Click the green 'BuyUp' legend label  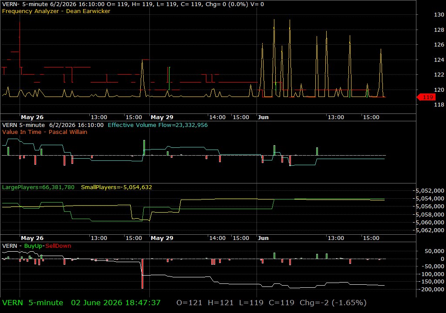point(33,246)
